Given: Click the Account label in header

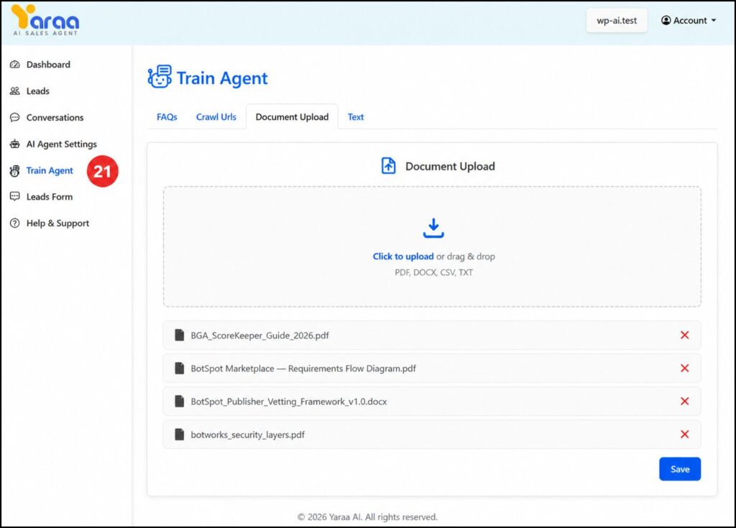Looking at the screenshot, I should [x=690, y=21].
